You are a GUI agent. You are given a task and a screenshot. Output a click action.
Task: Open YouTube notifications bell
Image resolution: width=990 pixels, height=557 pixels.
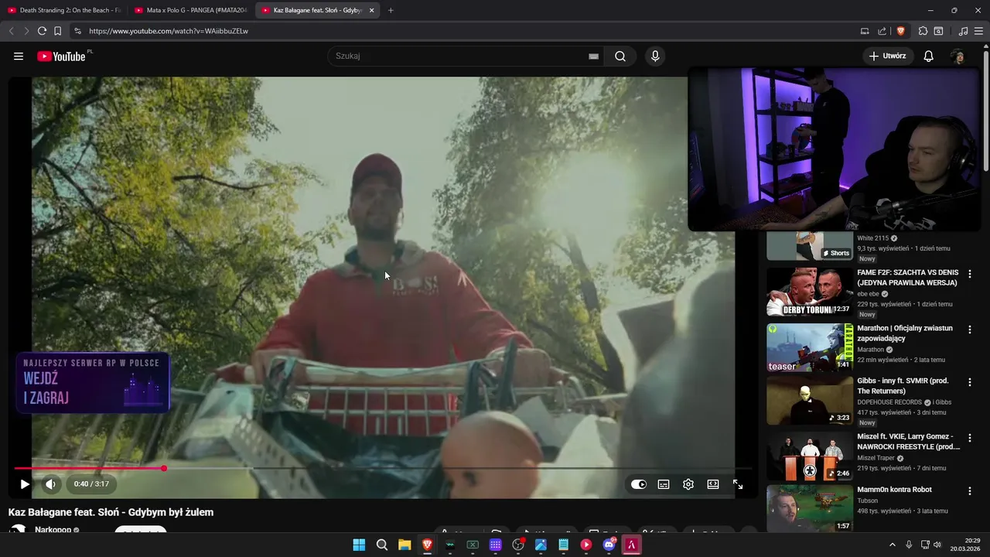[x=929, y=56]
